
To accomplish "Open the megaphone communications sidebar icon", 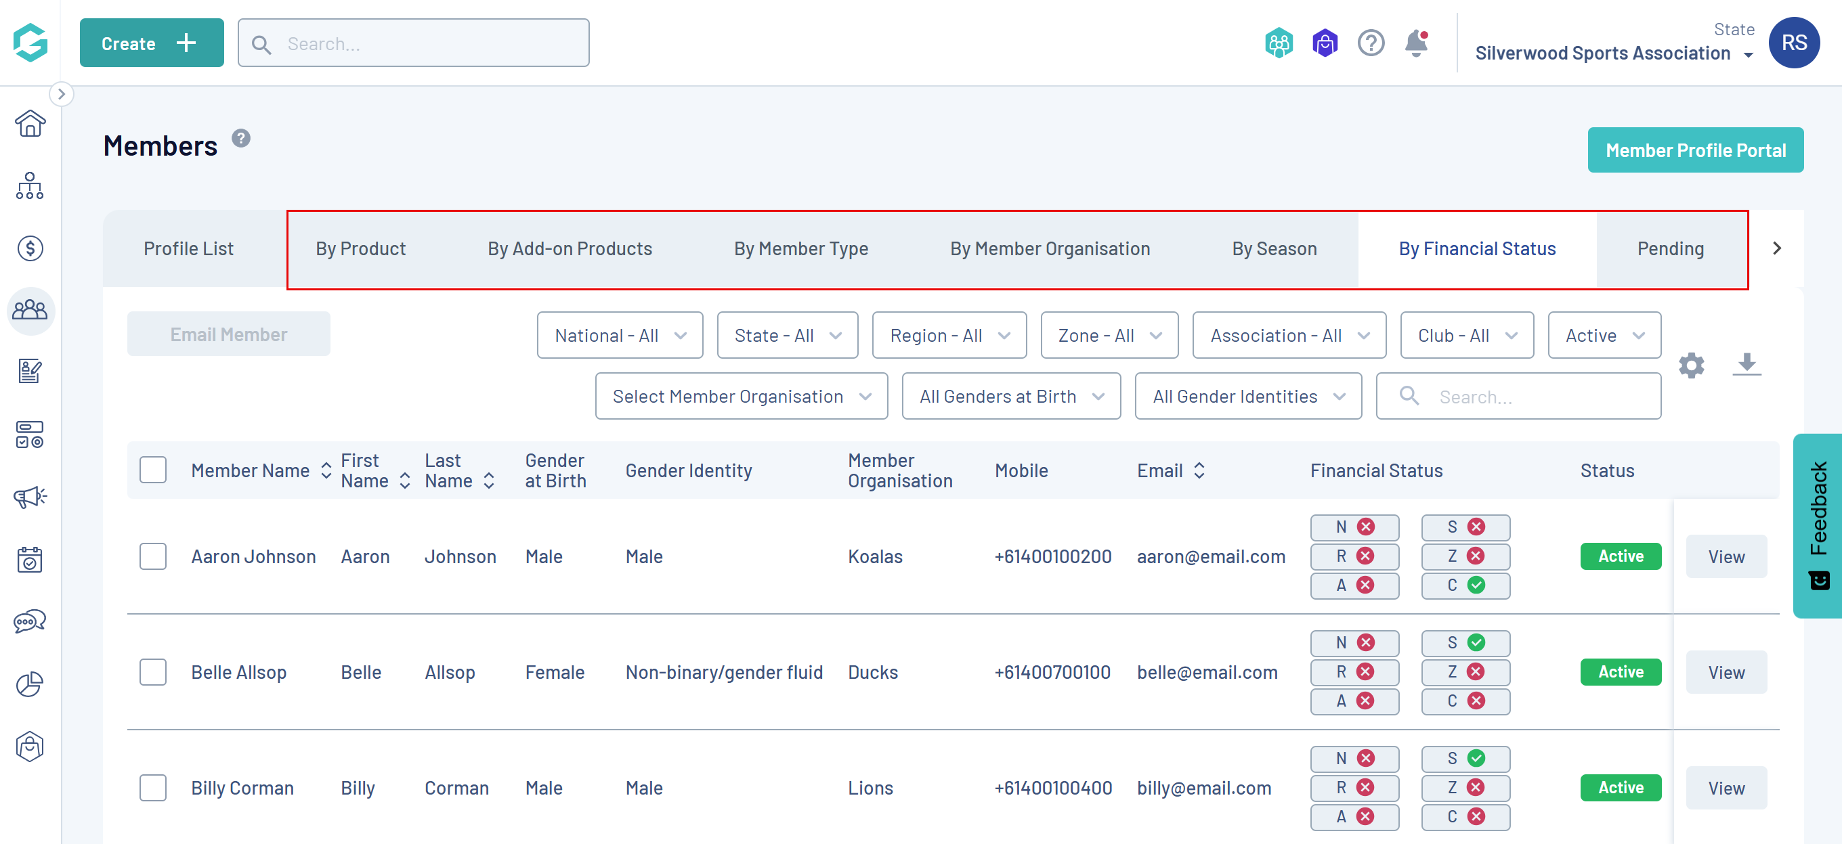I will [30, 497].
